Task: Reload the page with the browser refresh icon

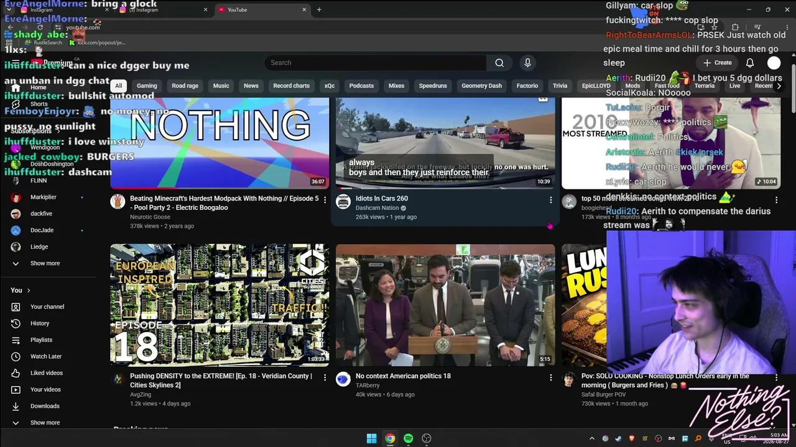Action: [x=40, y=27]
